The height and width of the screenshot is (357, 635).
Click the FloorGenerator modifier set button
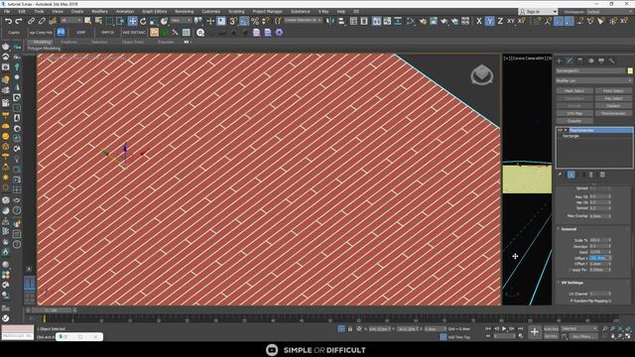613,114
